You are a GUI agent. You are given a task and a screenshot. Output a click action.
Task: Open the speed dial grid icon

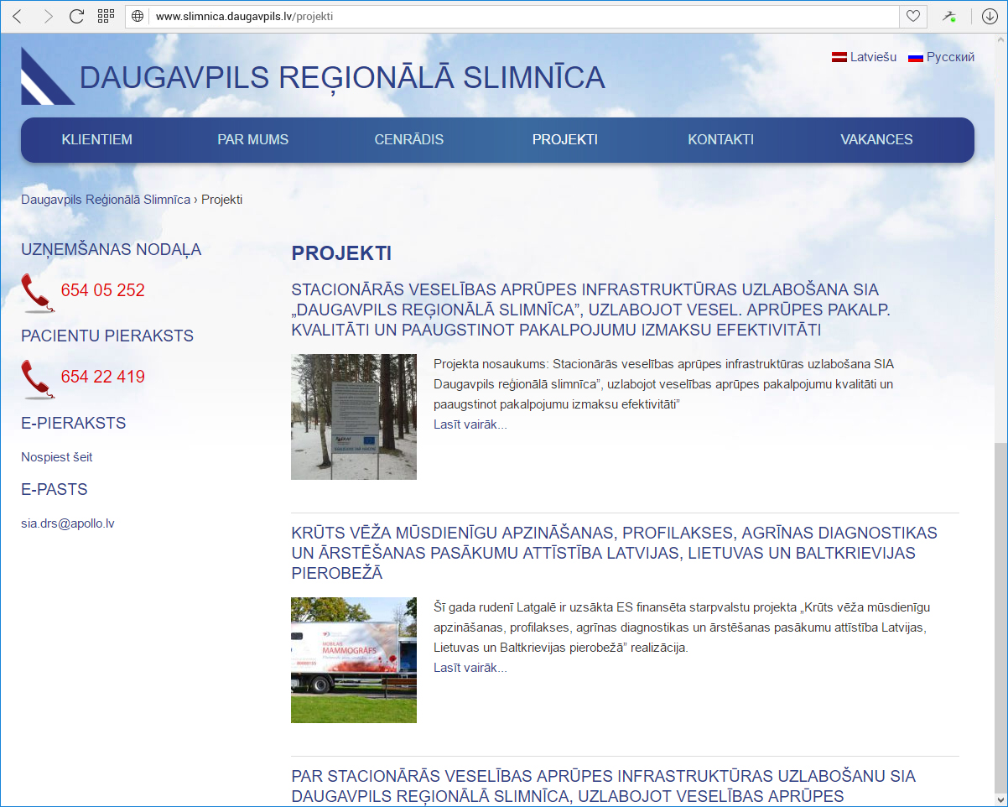click(106, 16)
